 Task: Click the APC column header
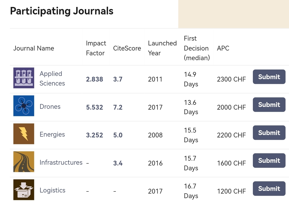pyautogui.click(x=223, y=48)
